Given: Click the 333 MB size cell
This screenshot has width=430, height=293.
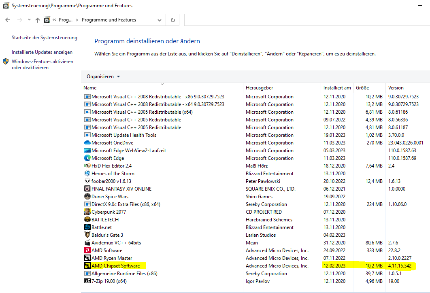Looking at the screenshot, I should click(x=375, y=250).
